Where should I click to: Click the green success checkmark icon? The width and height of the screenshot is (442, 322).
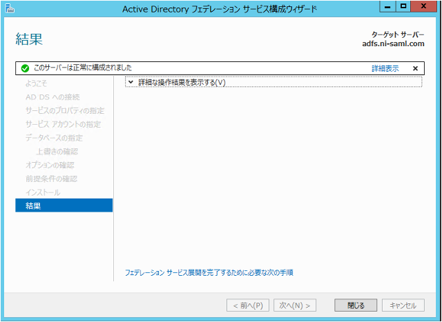25,68
